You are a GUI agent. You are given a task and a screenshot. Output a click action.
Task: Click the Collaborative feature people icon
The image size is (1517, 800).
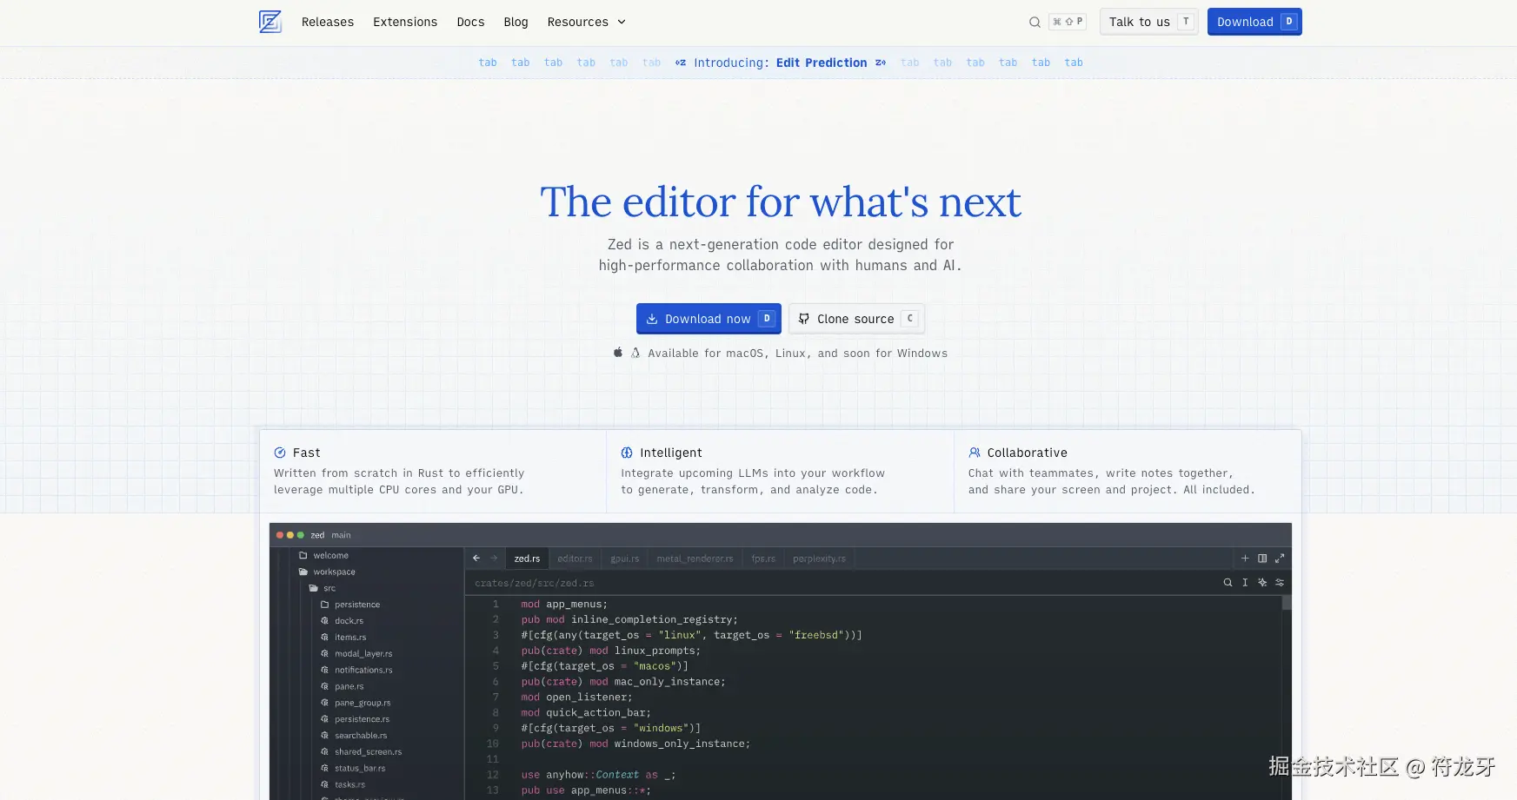click(975, 453)
